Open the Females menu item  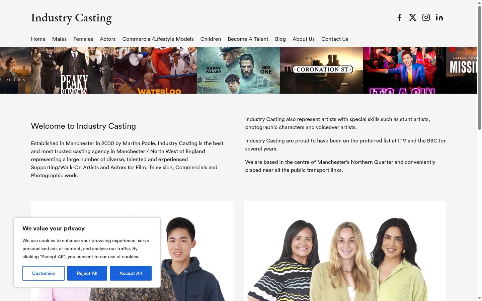(x=83, y=39)
